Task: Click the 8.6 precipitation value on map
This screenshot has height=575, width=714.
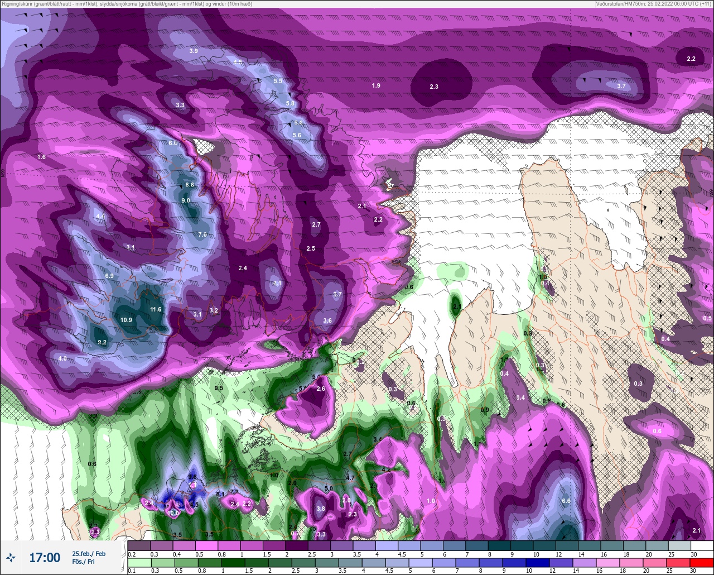Action: point(190,185)
